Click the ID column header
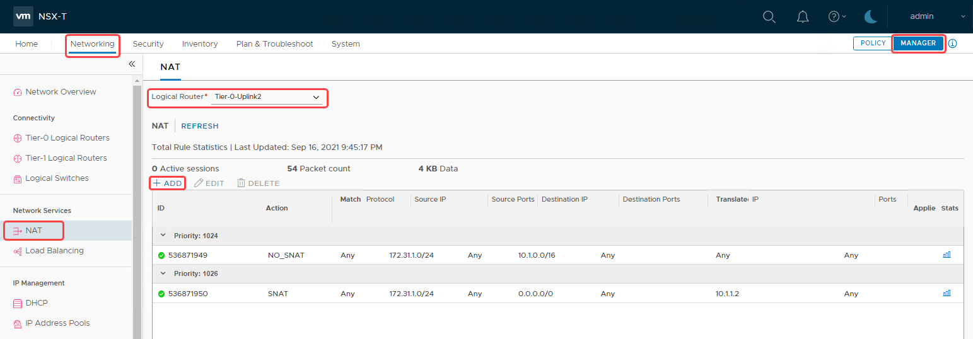This screenshot has width=973, height=339. click(x=161, y=208)
